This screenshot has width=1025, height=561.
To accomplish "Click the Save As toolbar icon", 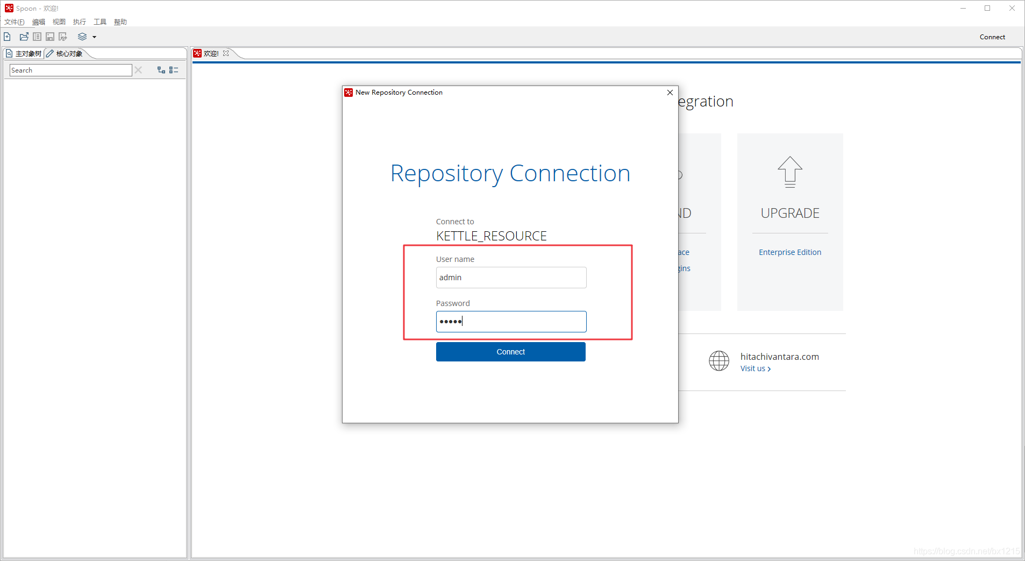I will 63,37.
